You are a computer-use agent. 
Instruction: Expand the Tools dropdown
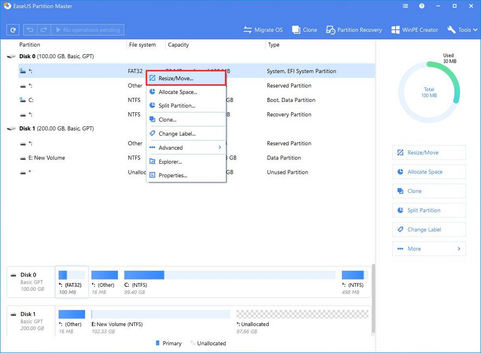point(462,30)
